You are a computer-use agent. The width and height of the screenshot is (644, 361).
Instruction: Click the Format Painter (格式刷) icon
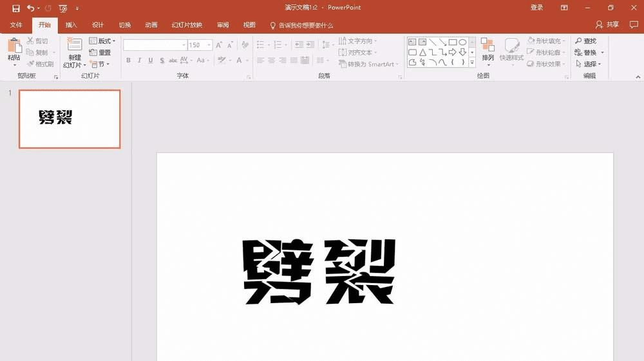30,64
